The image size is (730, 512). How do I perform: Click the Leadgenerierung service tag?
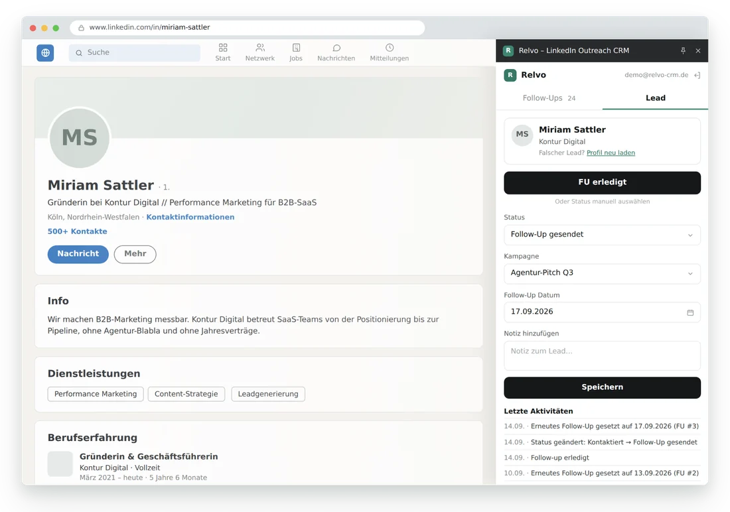(x=268, y=394)
